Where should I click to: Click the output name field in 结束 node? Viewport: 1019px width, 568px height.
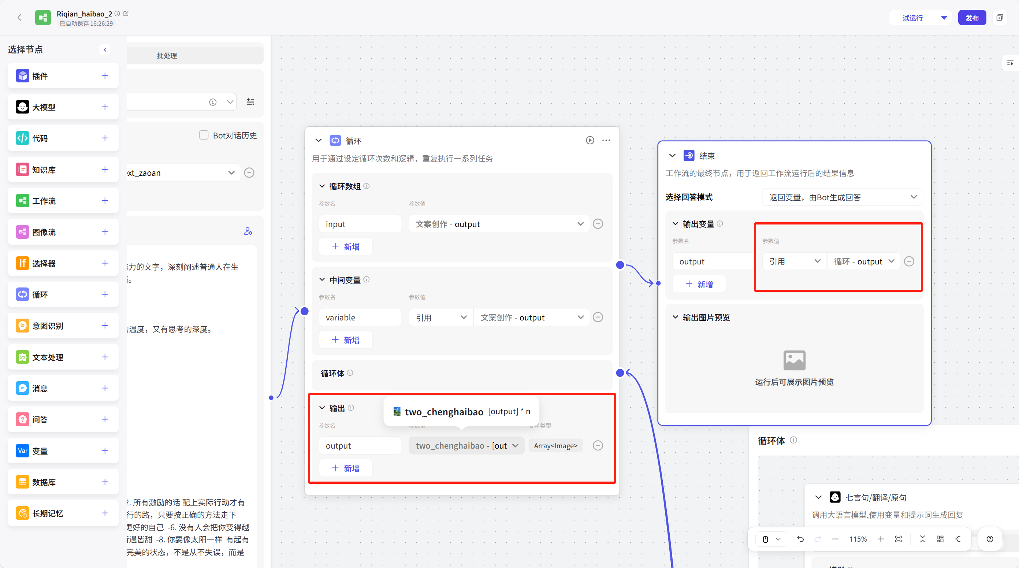[x=713, y=261]
